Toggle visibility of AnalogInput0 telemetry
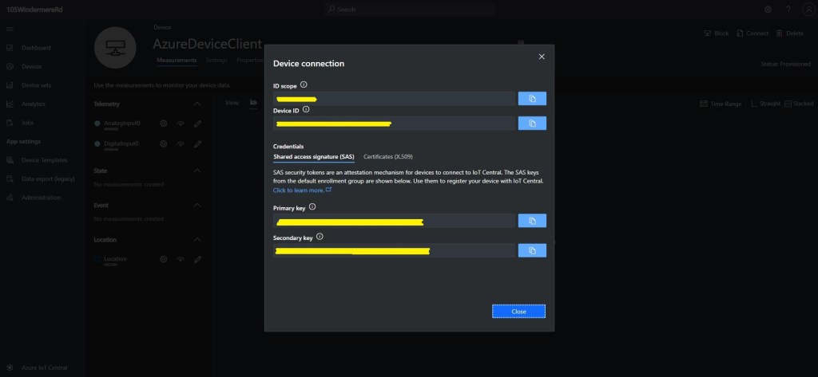Screen dimensions: 818x377 [181, 124]
